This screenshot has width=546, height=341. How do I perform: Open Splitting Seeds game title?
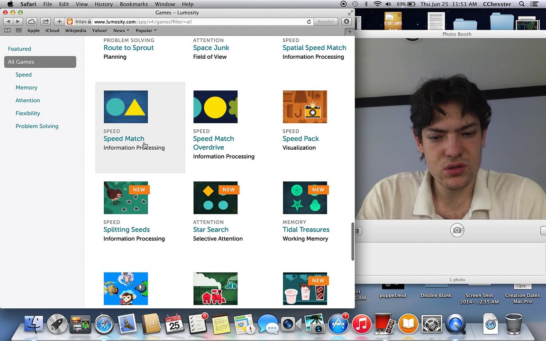click(x=127, y=230)
